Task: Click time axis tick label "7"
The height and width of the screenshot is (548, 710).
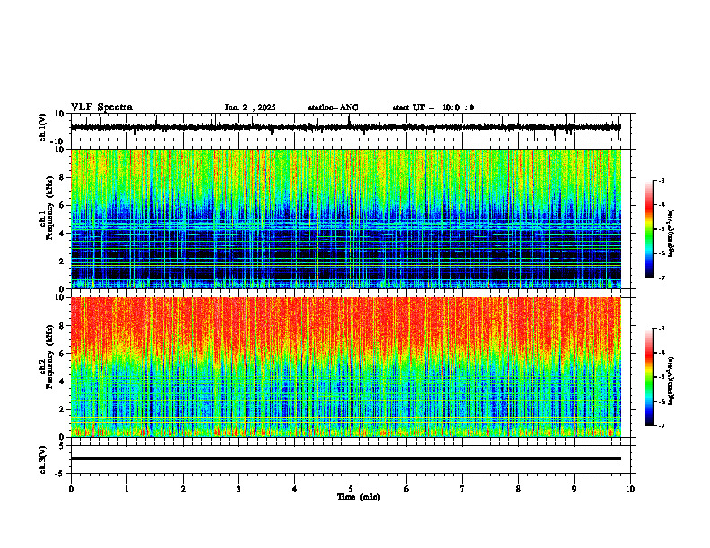Action: click(463, 489)
